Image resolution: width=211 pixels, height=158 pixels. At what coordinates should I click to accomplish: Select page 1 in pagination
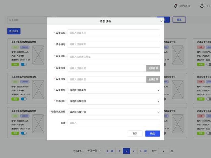pyautogui.click(x=119, y=151)
